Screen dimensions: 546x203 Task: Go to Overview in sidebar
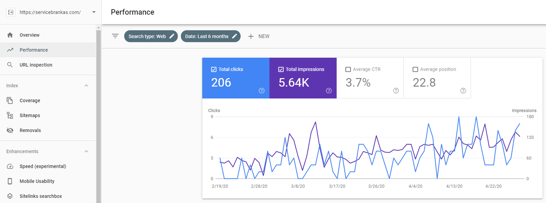click(x=29, y=35)
